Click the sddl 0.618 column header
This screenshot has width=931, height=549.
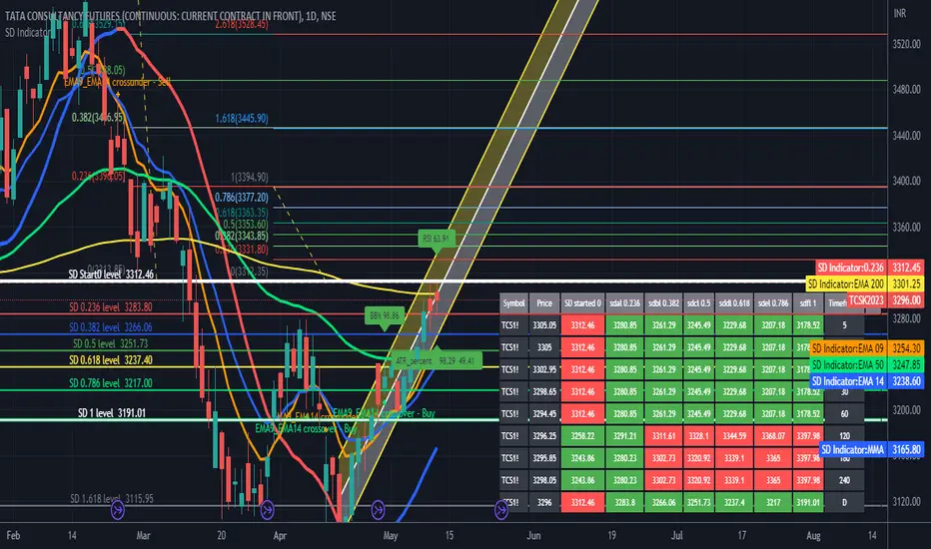point(734,303)
